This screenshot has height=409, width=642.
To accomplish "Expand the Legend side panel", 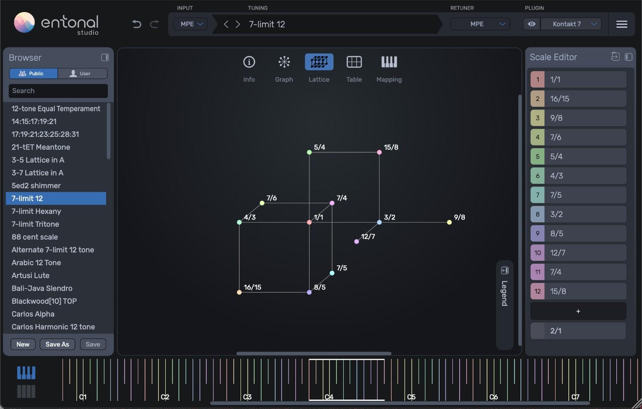I will (505, 270).
